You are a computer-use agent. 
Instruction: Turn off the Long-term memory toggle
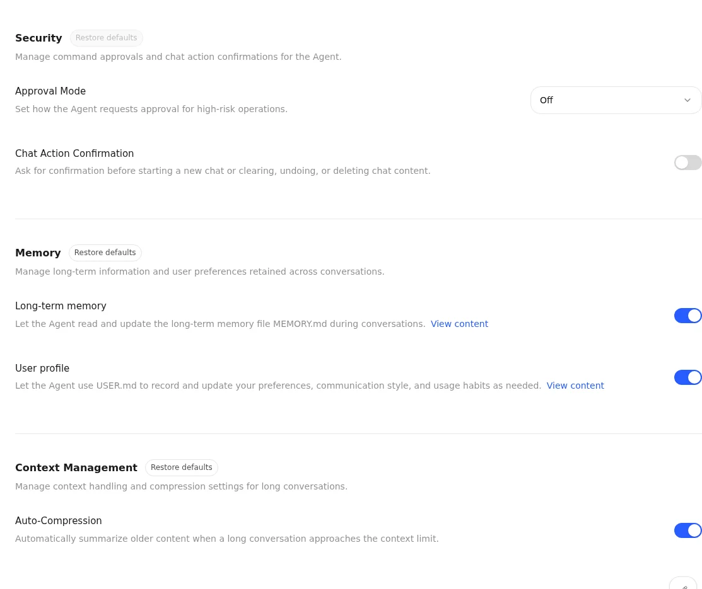click(x=687, y=316)
